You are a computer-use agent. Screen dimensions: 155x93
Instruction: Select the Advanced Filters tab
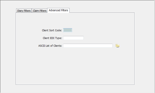[x=58, y=10]
